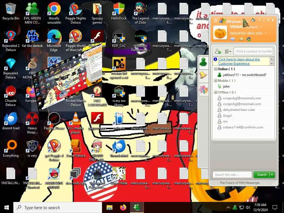
Task: Click the Chuzzle Deluxe desktop icon
Action: click(11, 96)
